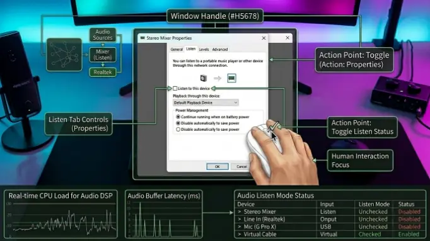This screenshot has width=430, height=241.
Task: Click the portable music player device icon
Action: [x=203, y=78]
